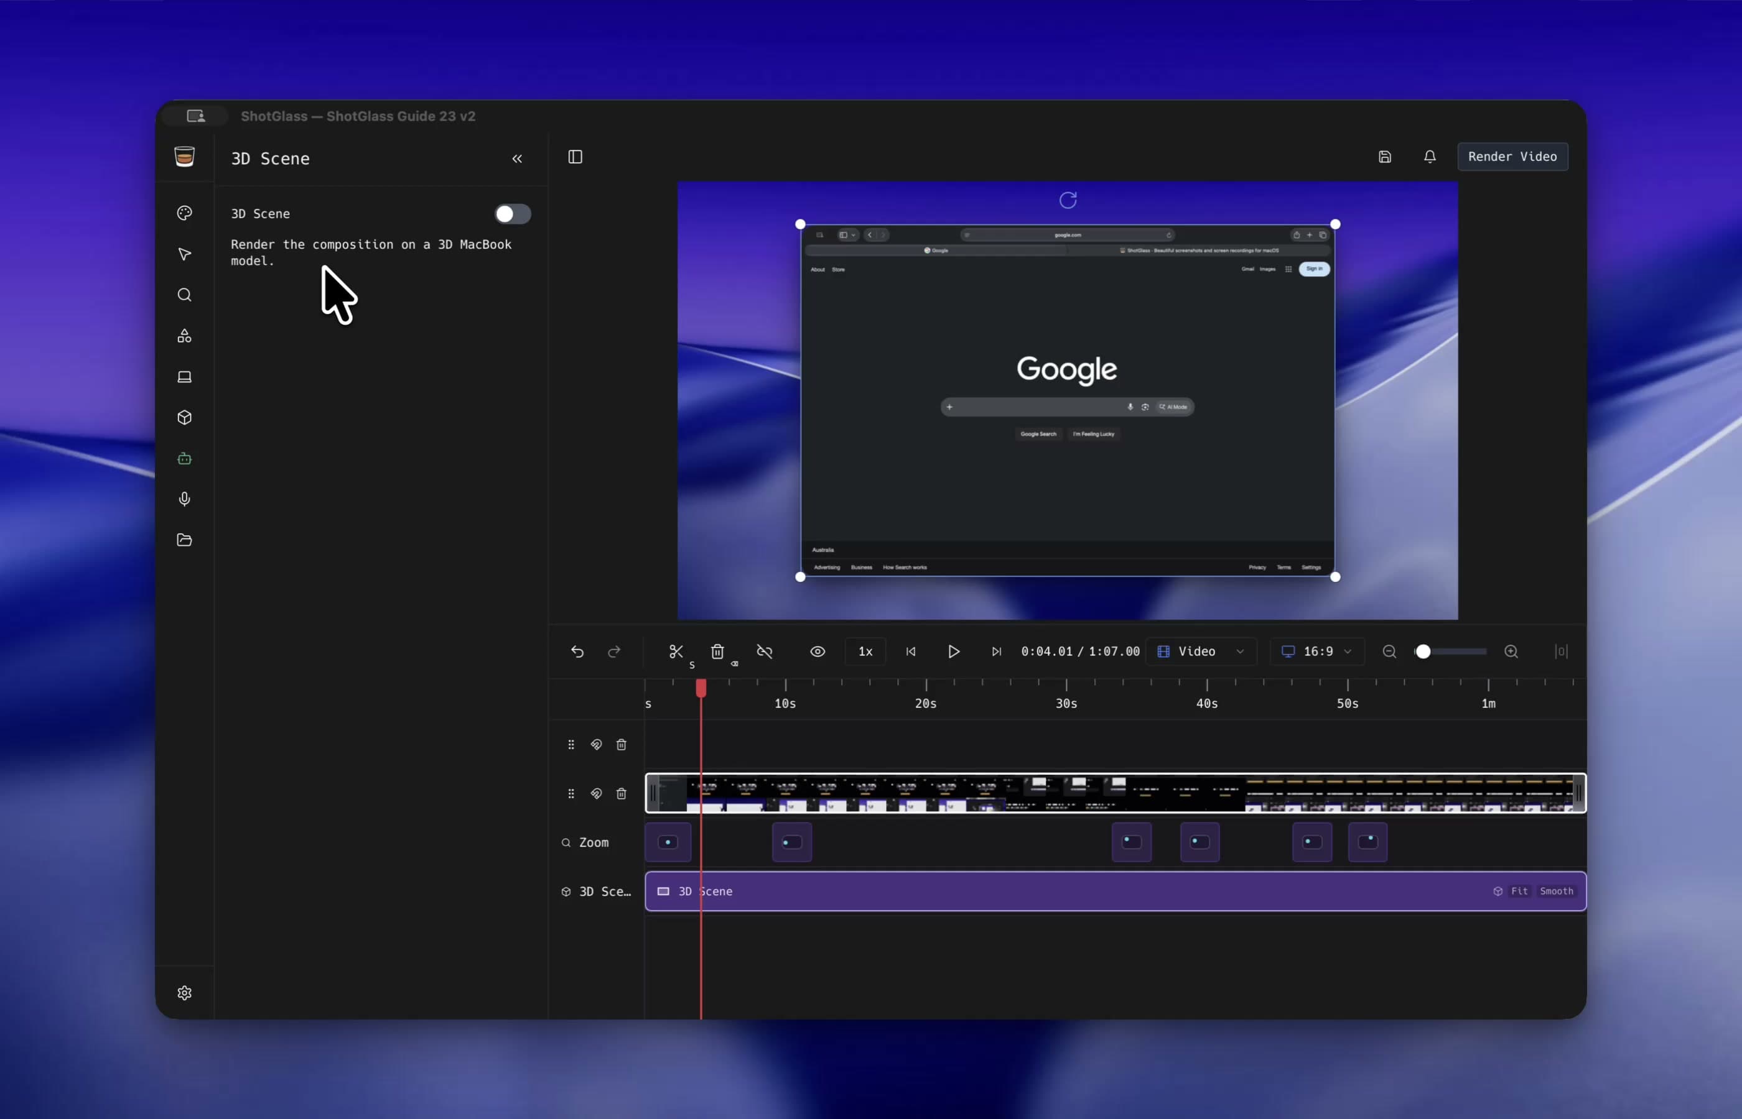Viewport: 1742px width, 1119px height.
Task: Grab the video clip track drag handle
Action: tap(571, 793)
